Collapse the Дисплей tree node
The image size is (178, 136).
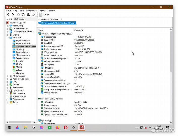click(x=8, y=38)
